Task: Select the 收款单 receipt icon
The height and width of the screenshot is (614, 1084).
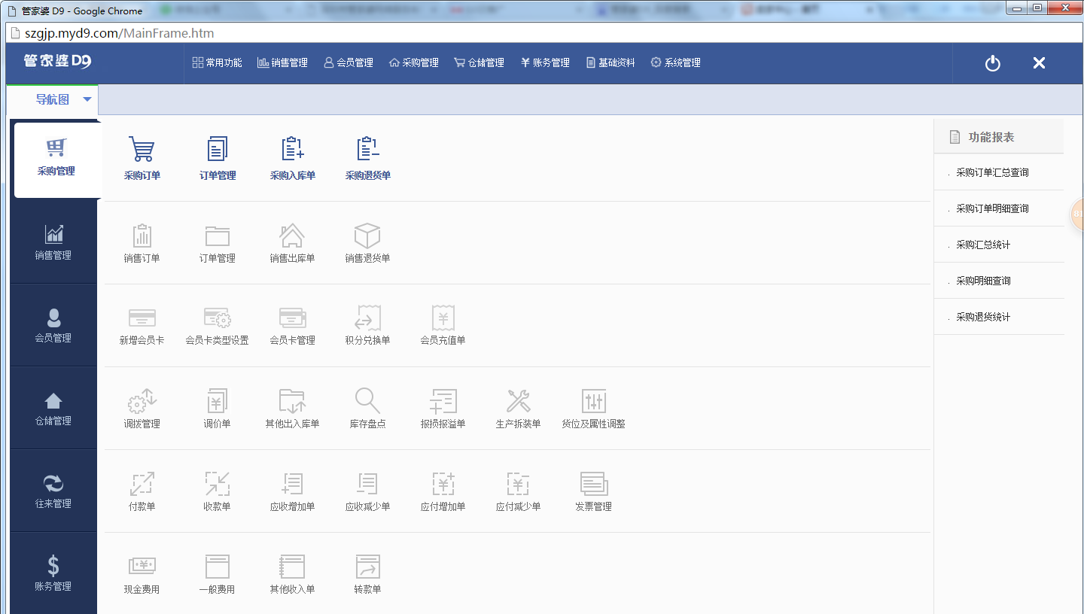Action: (217, 491)
